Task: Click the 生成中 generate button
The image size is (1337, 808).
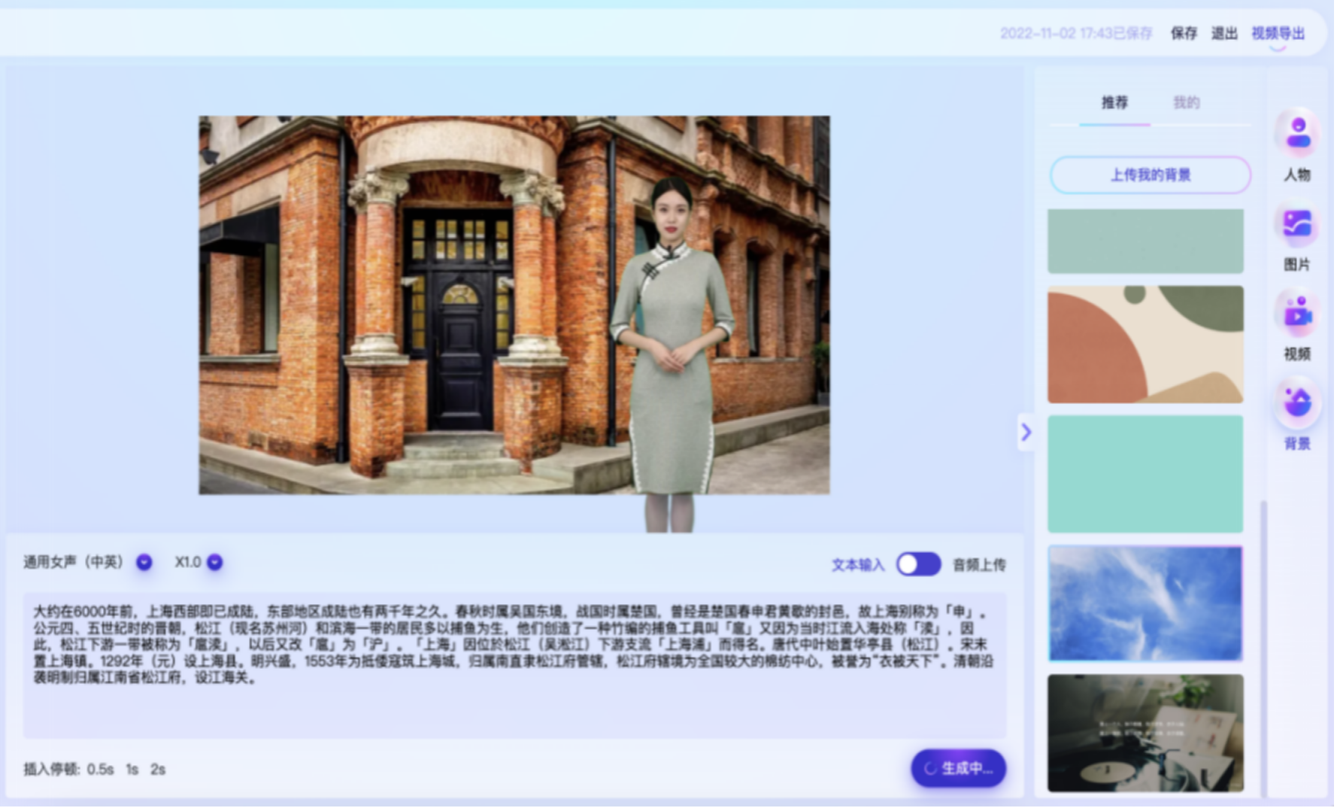Action: (x=958, y=768)
